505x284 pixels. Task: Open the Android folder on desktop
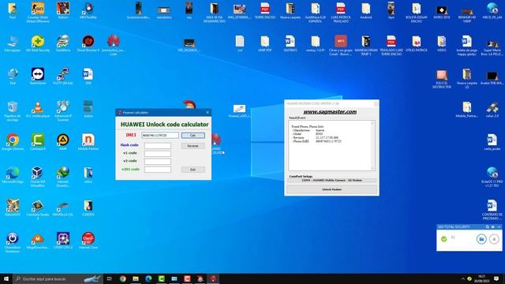pos(366,11)
